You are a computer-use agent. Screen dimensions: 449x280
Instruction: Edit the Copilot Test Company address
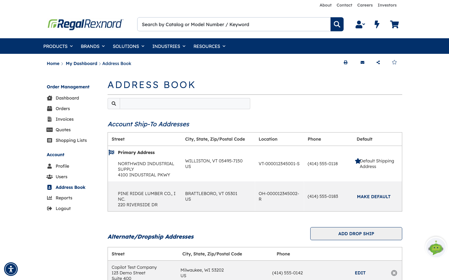click(360, 273)
